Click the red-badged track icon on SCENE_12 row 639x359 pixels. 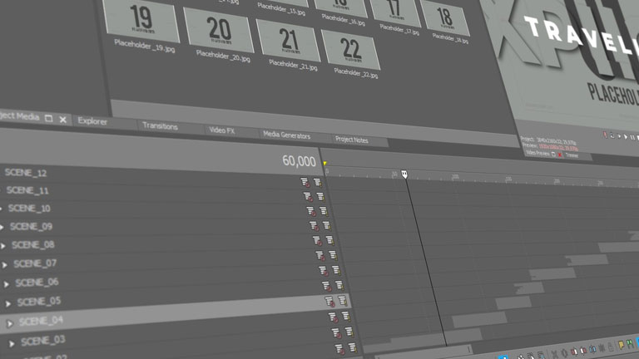(305, 183)
